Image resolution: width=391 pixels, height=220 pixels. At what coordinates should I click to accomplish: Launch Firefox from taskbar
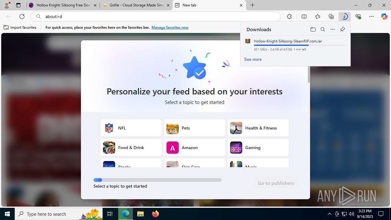point(155,214)
